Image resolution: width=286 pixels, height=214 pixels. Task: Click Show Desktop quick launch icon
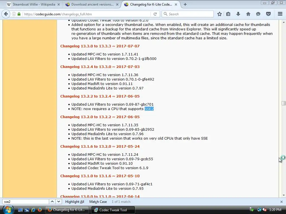(20, 210)
